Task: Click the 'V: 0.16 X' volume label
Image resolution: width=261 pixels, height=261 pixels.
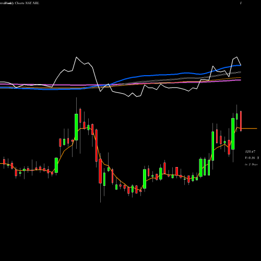Action: click(252, 158)
